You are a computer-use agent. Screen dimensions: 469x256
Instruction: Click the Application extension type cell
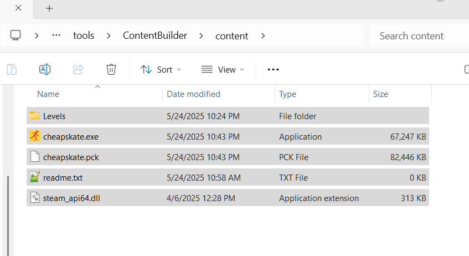point(319,198)
